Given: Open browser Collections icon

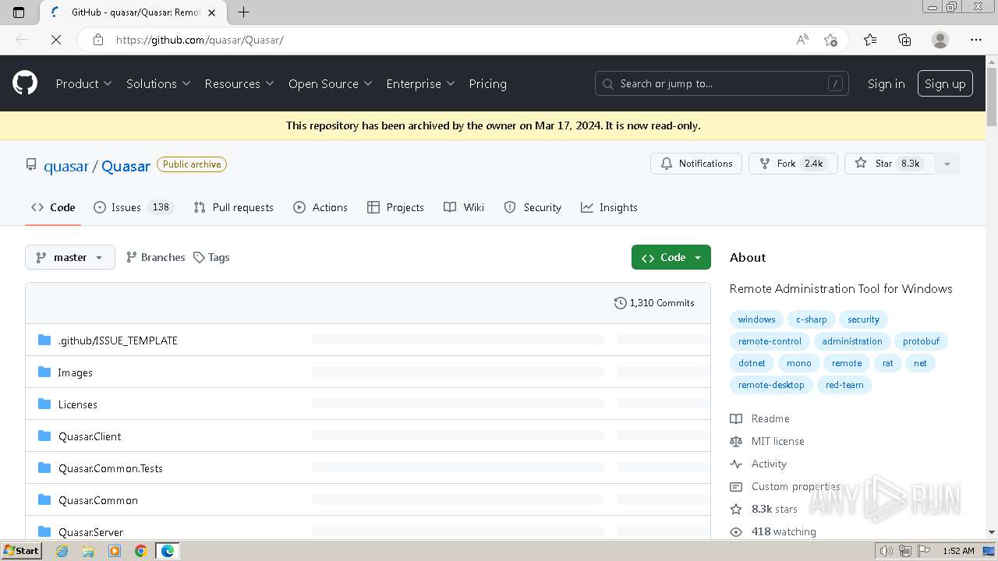Looking at the screenshot, I should (x=904, y=40).
